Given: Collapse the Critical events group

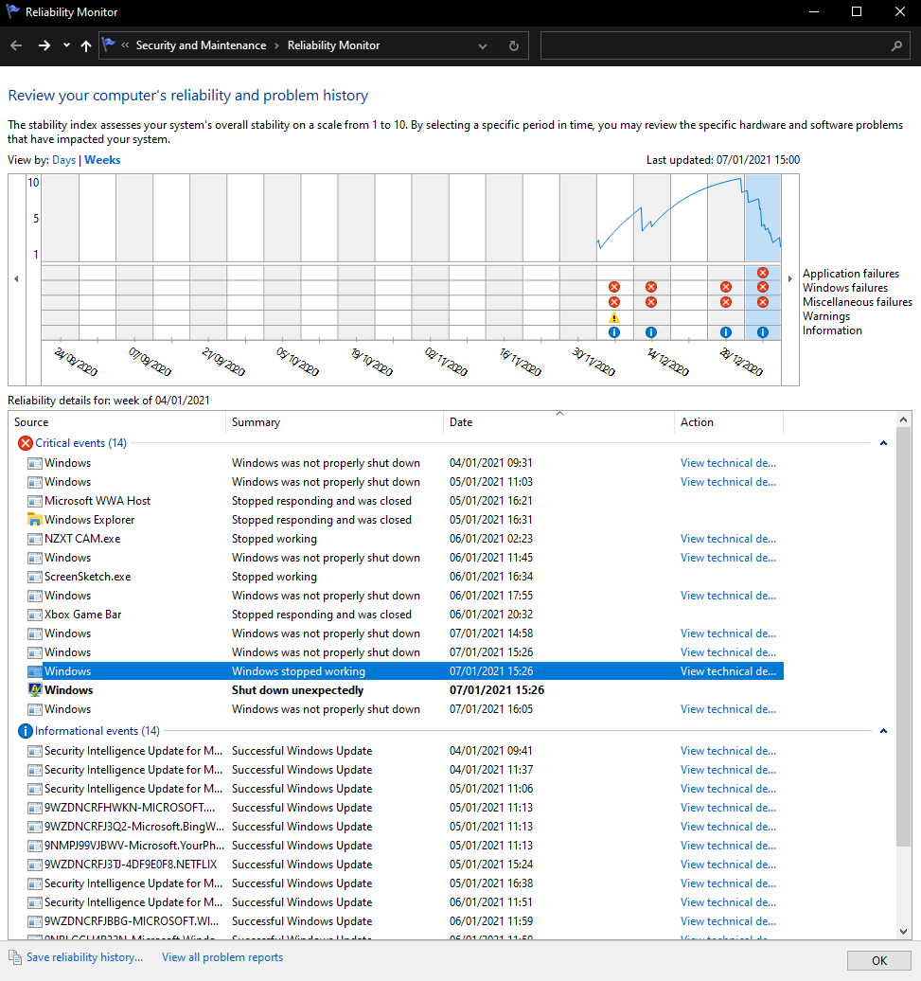Looking at the screenshot, I should [883, 443].
